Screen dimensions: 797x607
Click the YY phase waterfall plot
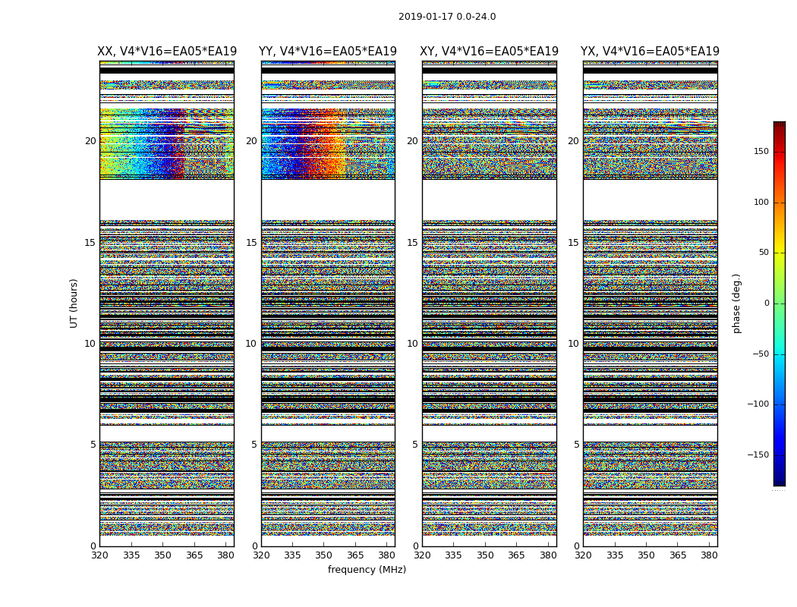[328, 303]
